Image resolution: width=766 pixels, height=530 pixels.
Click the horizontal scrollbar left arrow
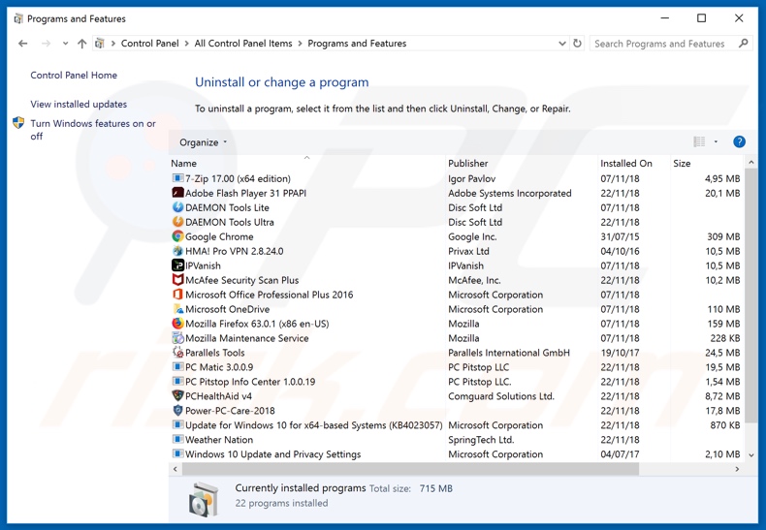click(x=176, y=469)
